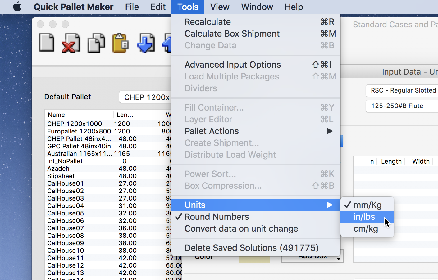Expand the Pallet Actions submenu
438x280 pixels.
[x=256, y=131]
